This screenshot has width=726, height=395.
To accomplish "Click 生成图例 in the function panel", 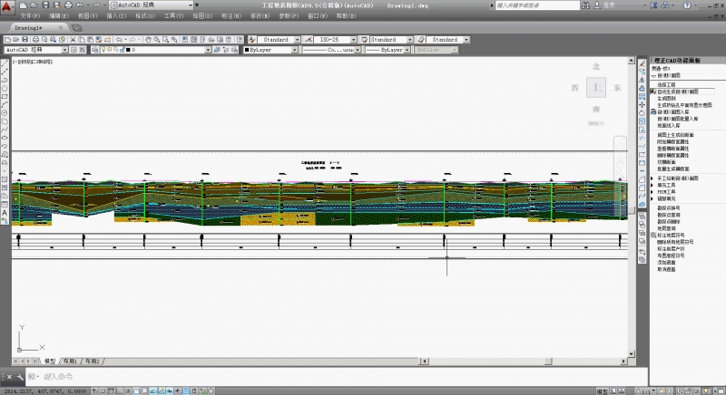I will point(667,98).
